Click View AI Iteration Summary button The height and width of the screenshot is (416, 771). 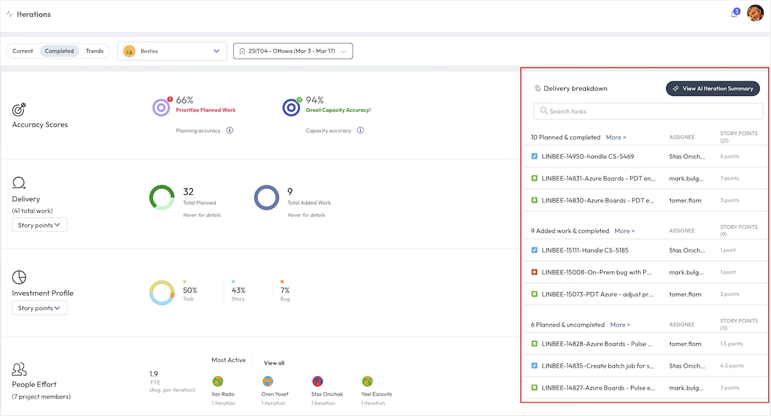pos(713,89)
